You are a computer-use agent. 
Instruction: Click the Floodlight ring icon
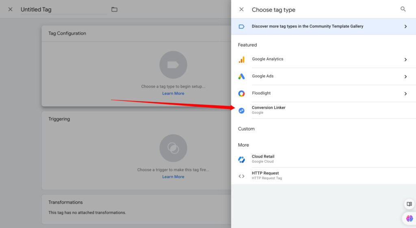click(241, 93)
